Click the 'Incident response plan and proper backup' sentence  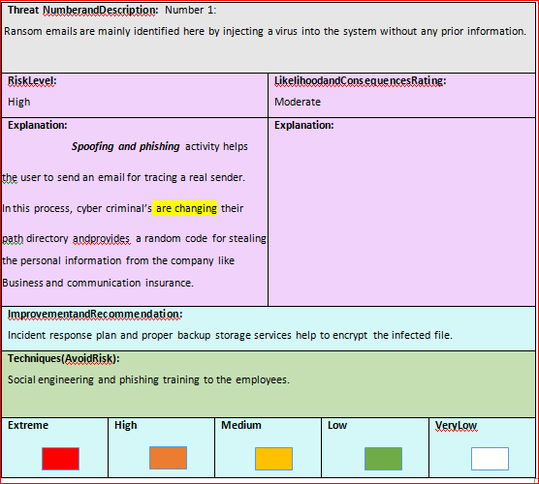click(x=230, y=335)
